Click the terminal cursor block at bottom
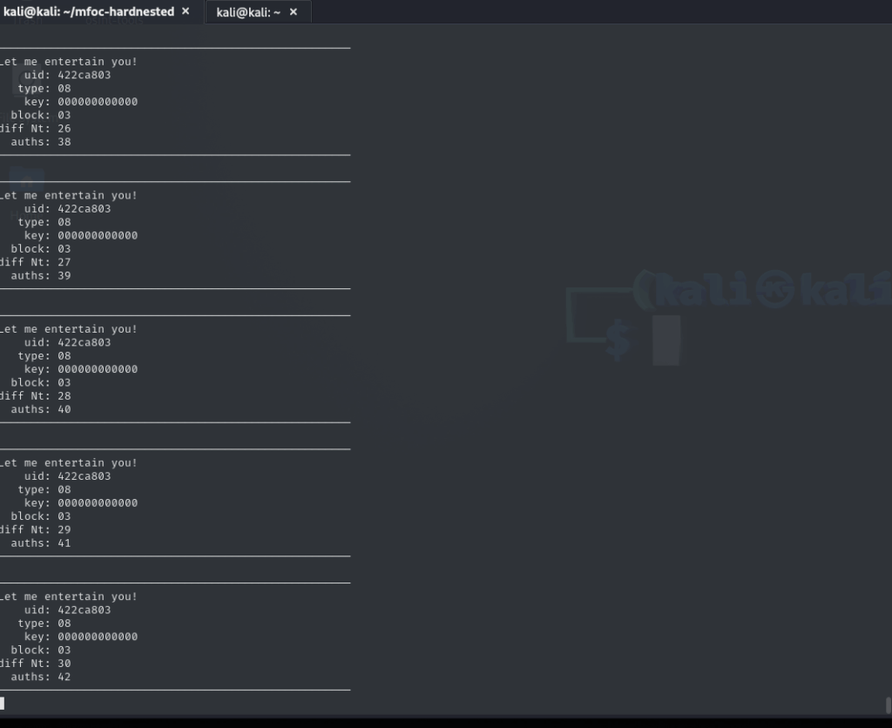Viewport: 892px width, 728px height. pyautogui.click(x=3, y=703)
